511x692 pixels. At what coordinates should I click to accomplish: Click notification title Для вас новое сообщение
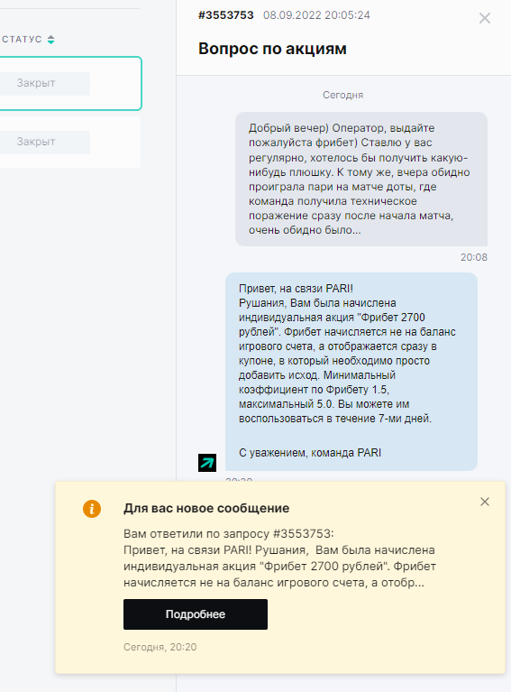[x=206, y=508]
